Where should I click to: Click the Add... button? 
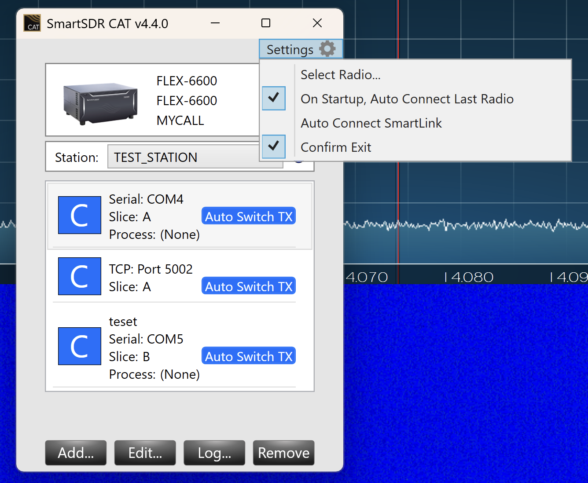[76, 453]
